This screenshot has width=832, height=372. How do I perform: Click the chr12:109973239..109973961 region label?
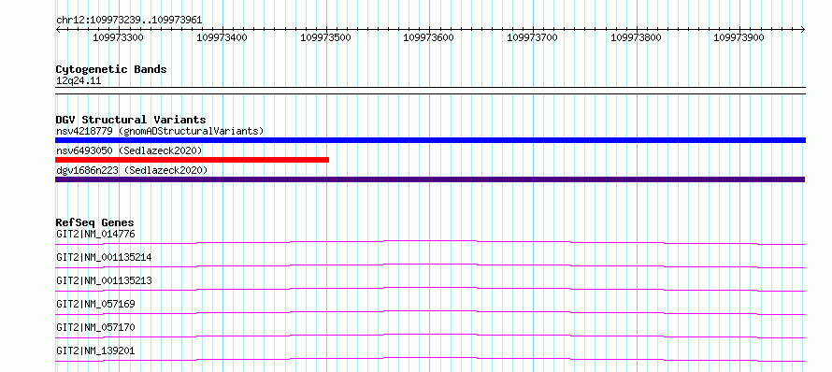pos(129,21)
